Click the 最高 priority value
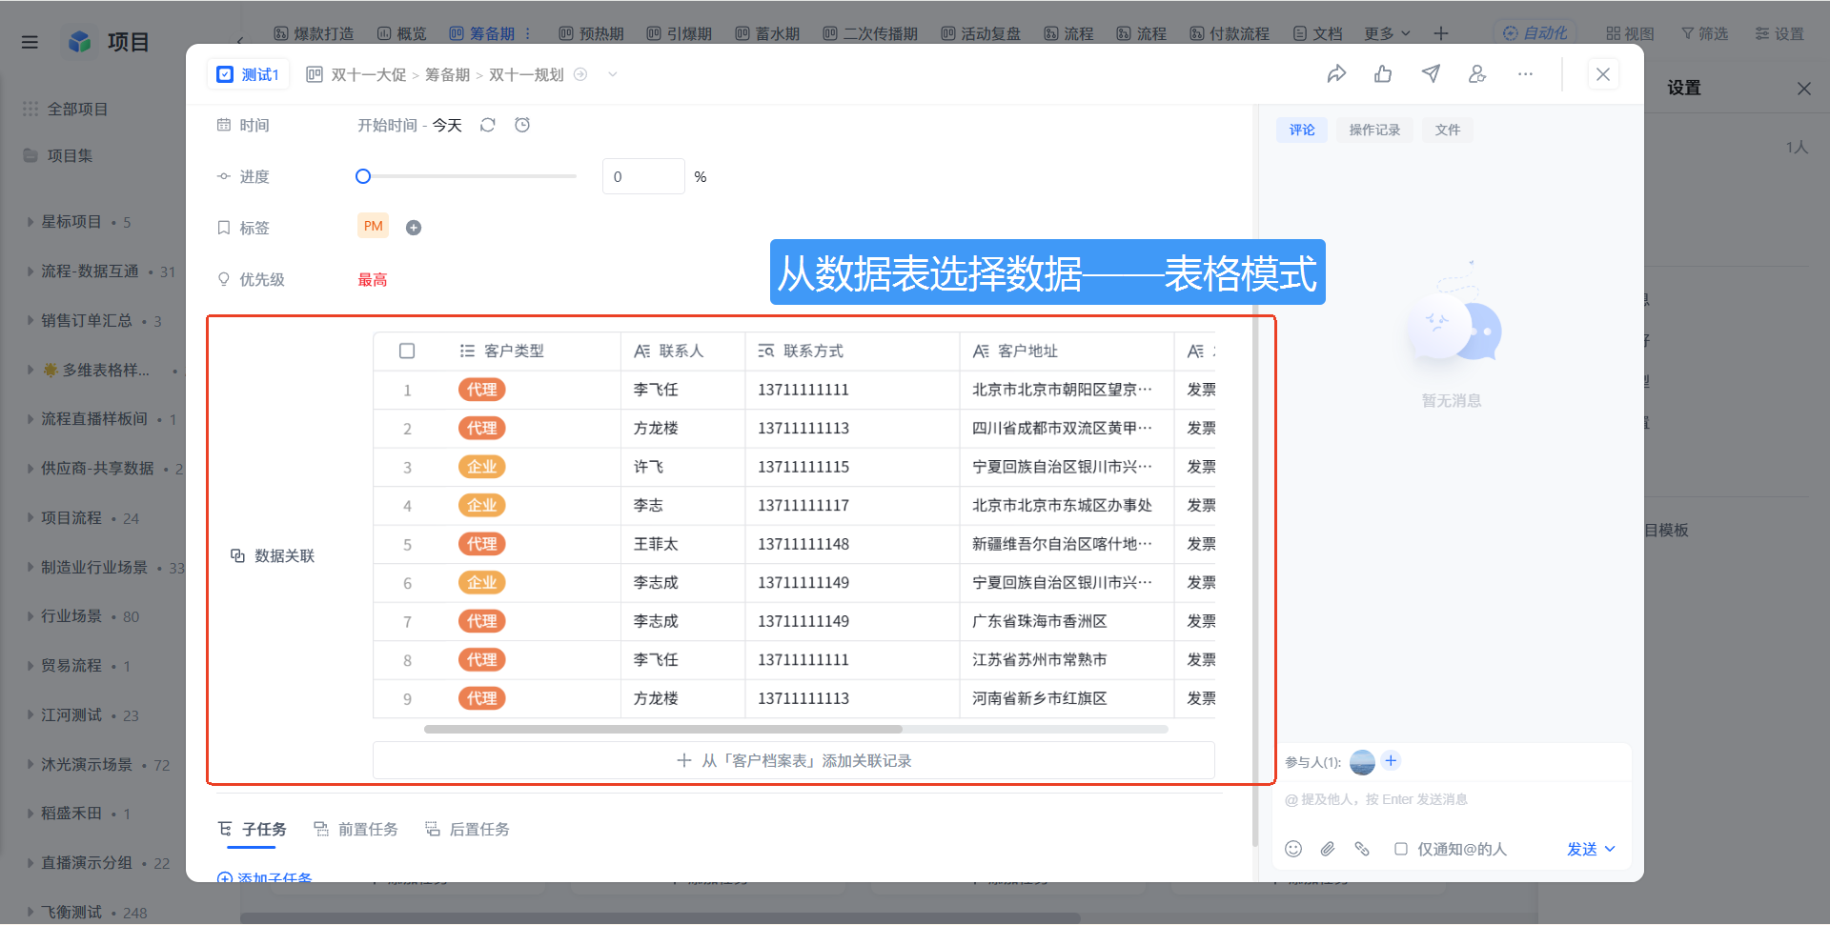This screenshot has height=925, width=1830. [x=373, y=279]
